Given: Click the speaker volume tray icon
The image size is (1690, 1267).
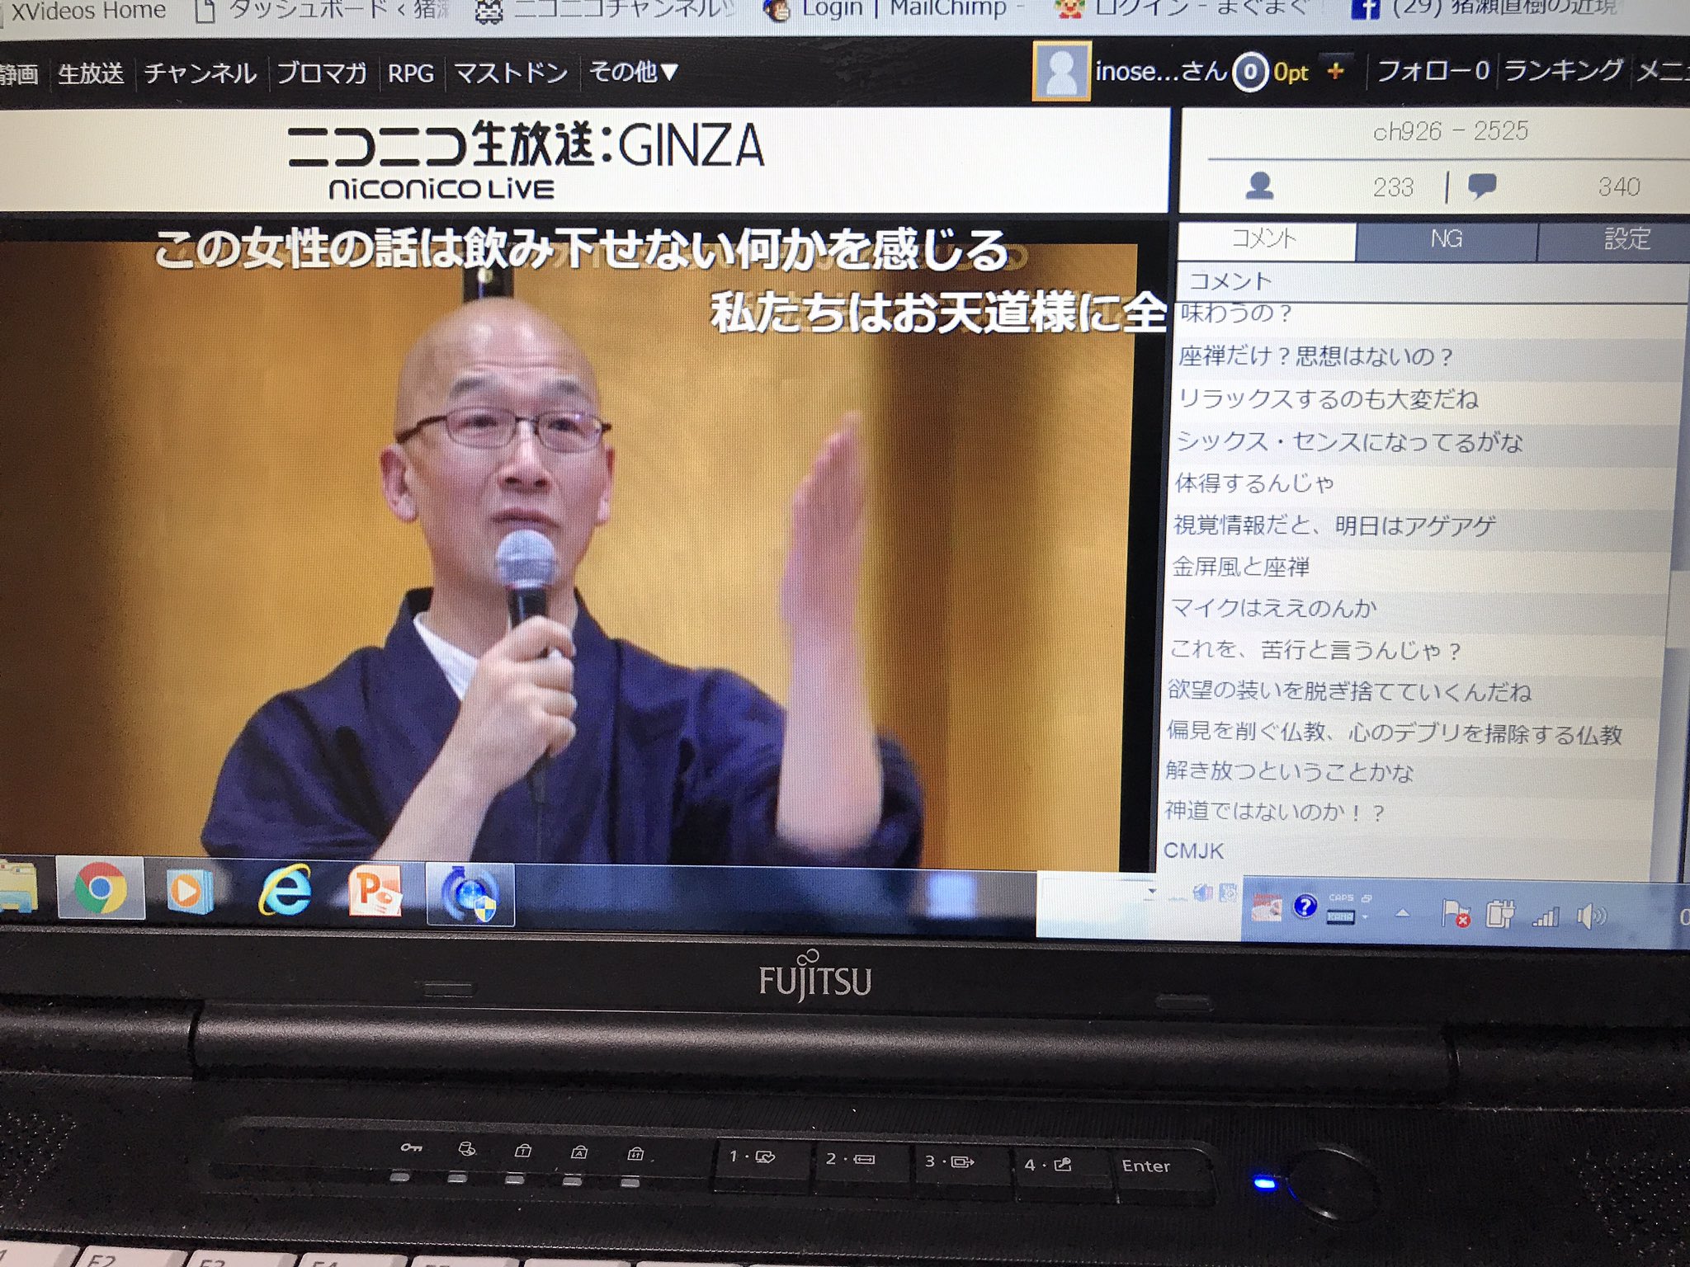Looking at the screenshot, I should click(1590, 916).
